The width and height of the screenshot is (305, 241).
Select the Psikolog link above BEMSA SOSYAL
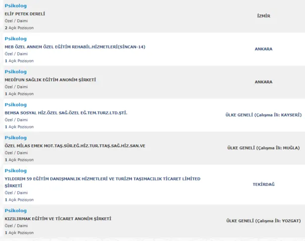15,105
